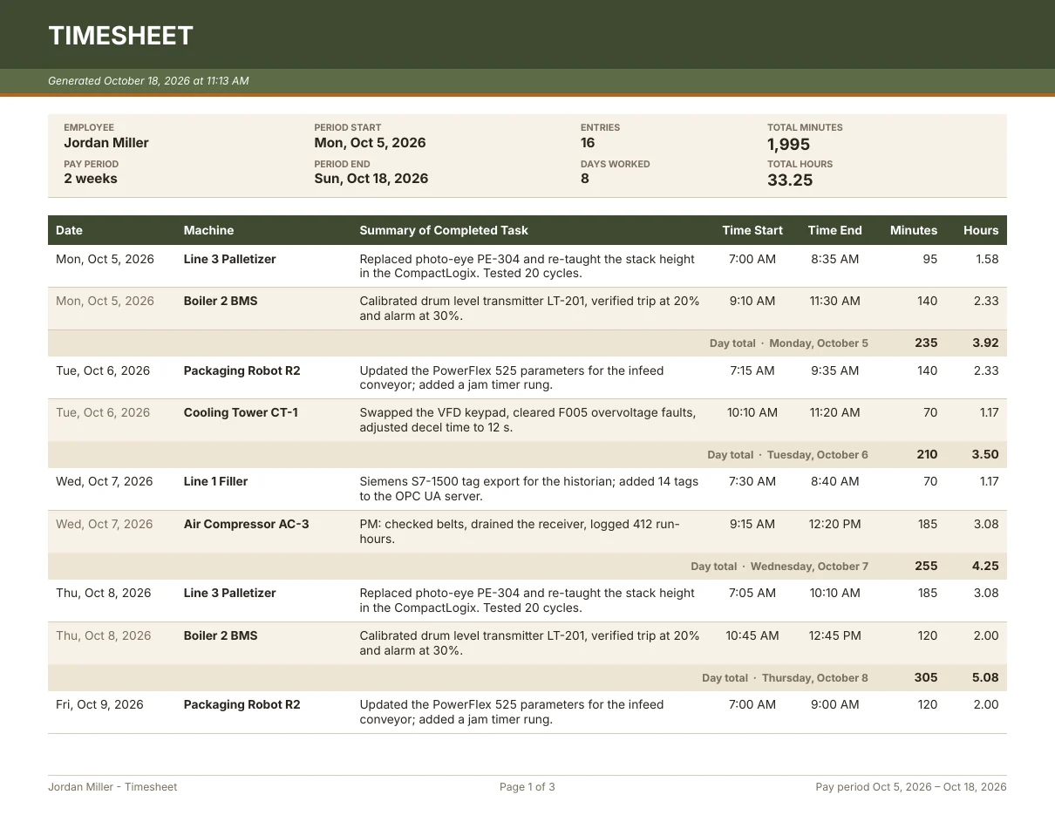Image resolution: width=1055 pixels, height=815 pixels.
Task: Click the 9:10 AM start time
Action: tap(752, 301)
